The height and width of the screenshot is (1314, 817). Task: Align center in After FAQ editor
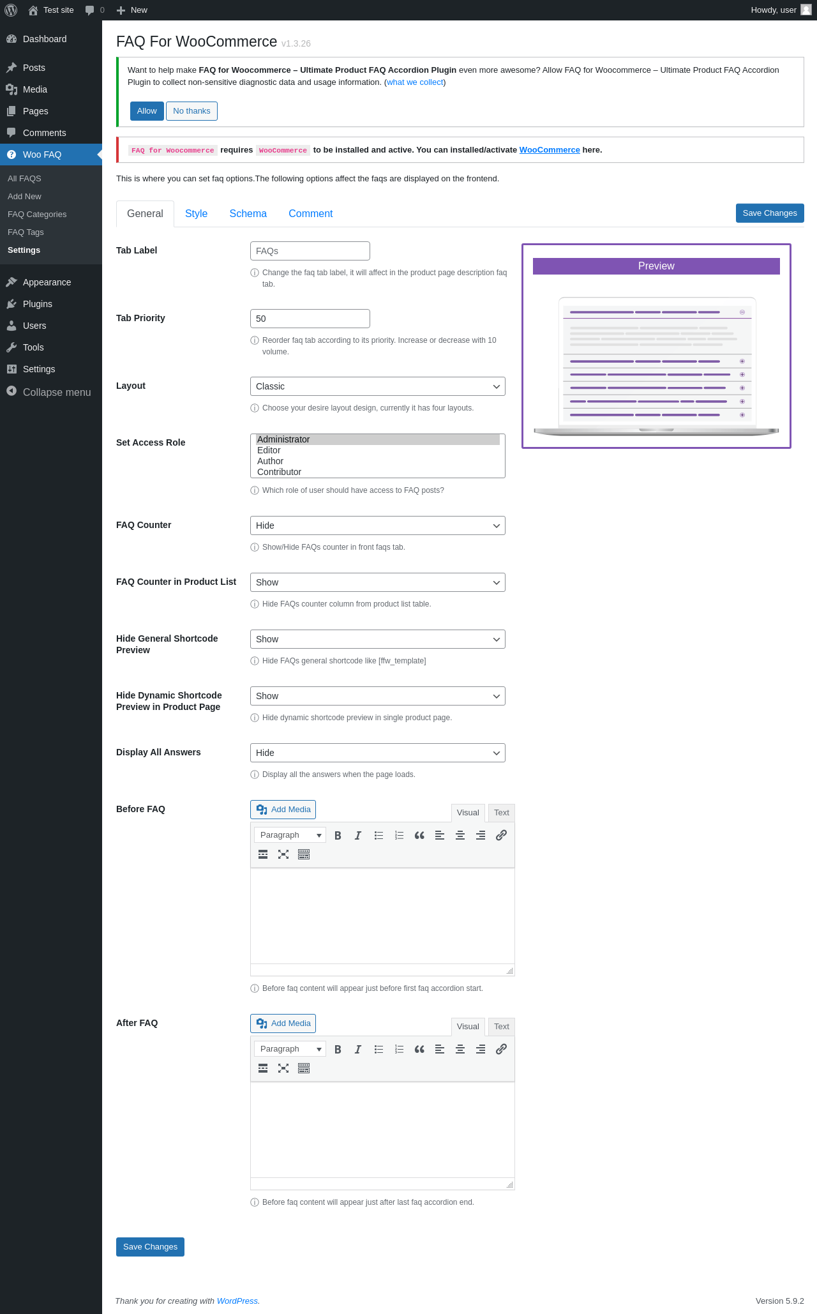pos(460,1049)
